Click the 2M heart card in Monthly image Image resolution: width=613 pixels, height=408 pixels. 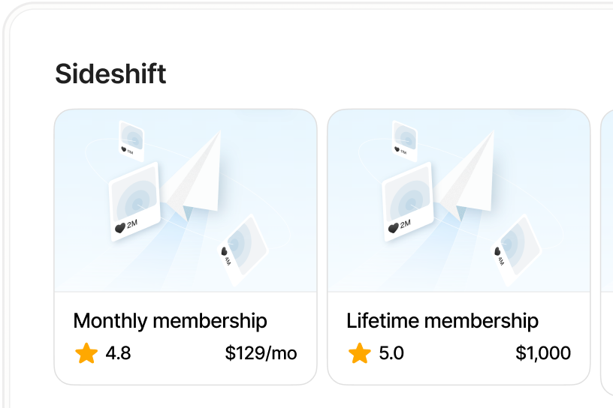(x=134, y=201)
